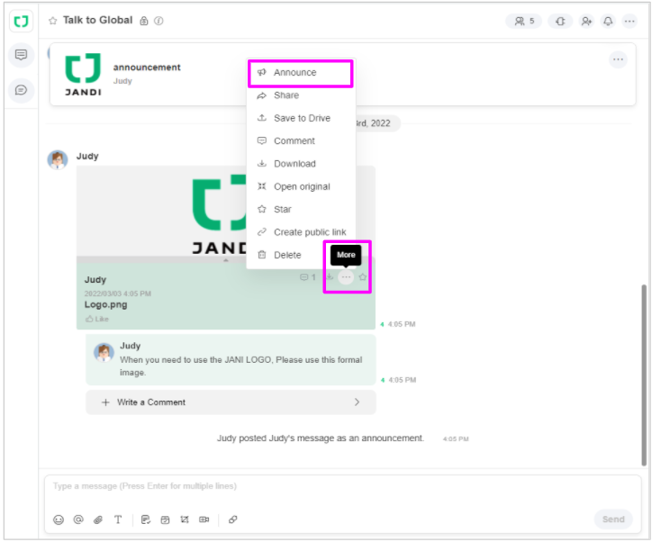Attach a file using the paperclip icon
The image size is (652, 542).
tap(98, 519)
